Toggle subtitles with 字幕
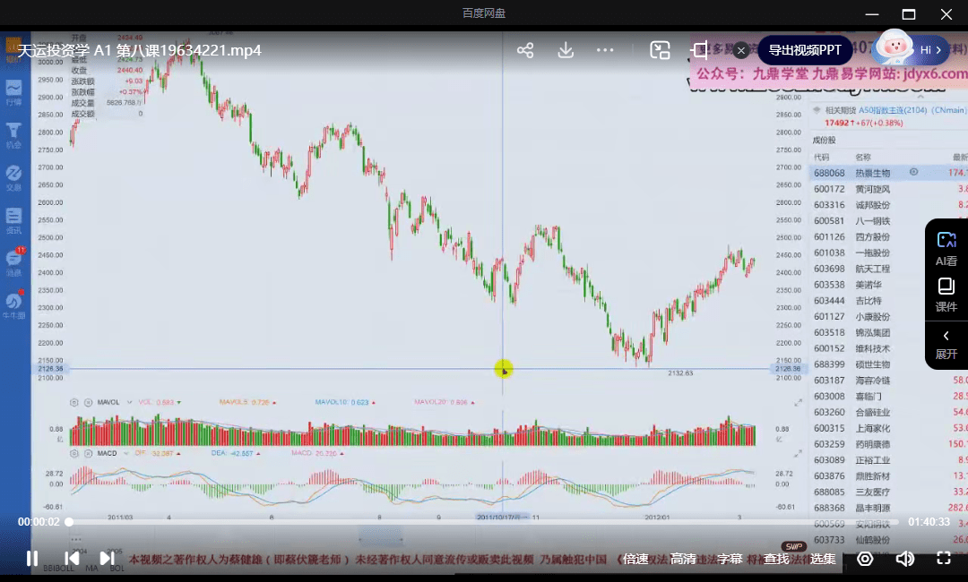Screen dimensions: 968x582 click(730, 559)
